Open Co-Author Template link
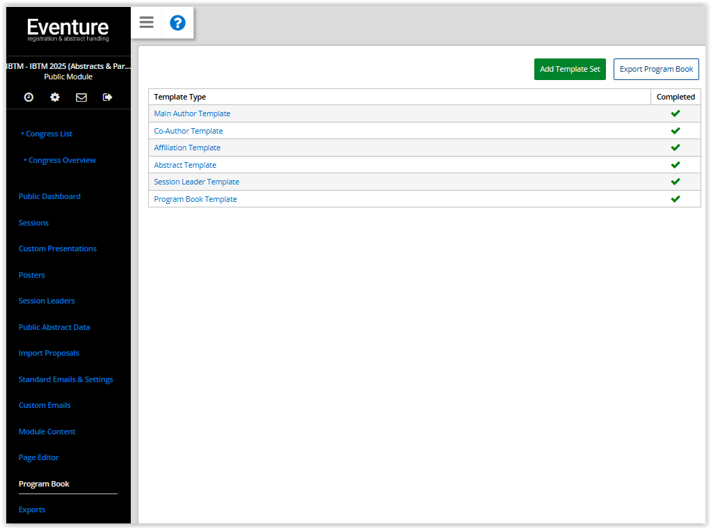The width and height of the screenshot is (711, 529). click(189, 131)
